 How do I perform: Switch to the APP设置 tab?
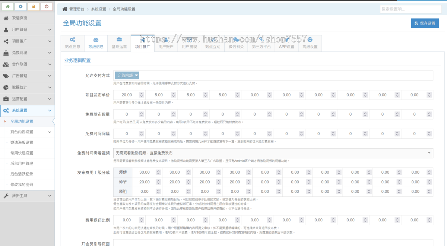pos(286,43)
